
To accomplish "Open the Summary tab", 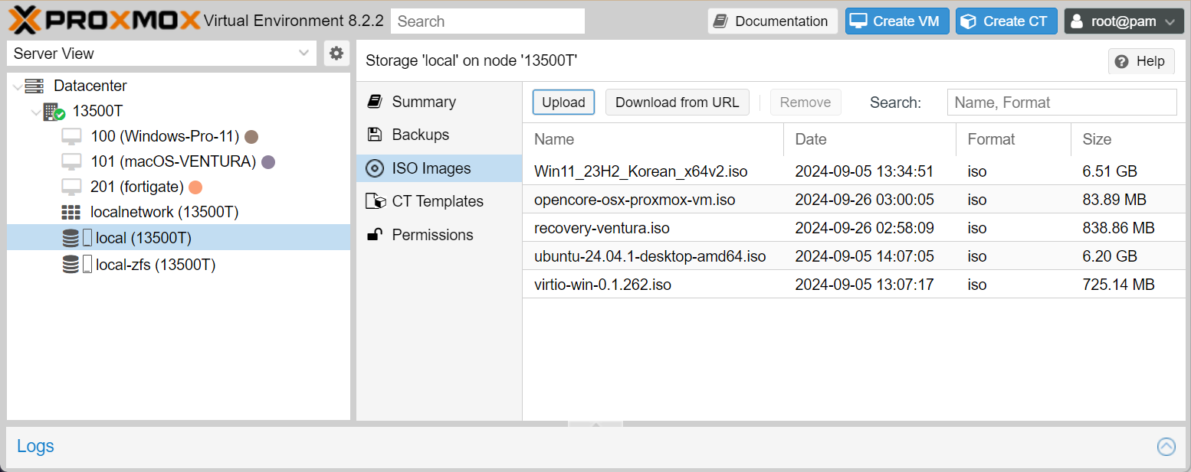I will pos(439,102).
